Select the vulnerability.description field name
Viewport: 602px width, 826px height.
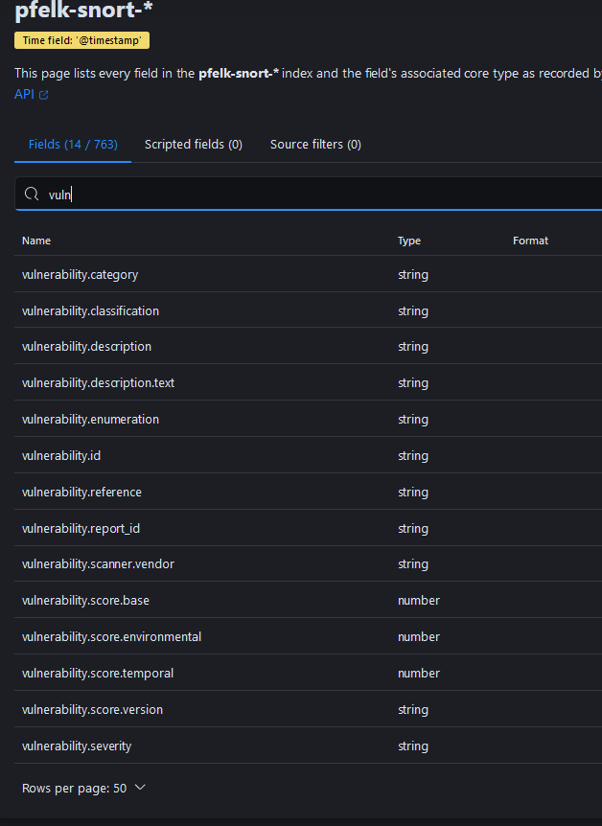coord(86,347)
